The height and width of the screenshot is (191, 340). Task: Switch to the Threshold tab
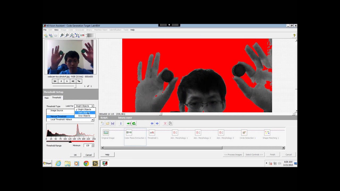click(x=56, y=98)
